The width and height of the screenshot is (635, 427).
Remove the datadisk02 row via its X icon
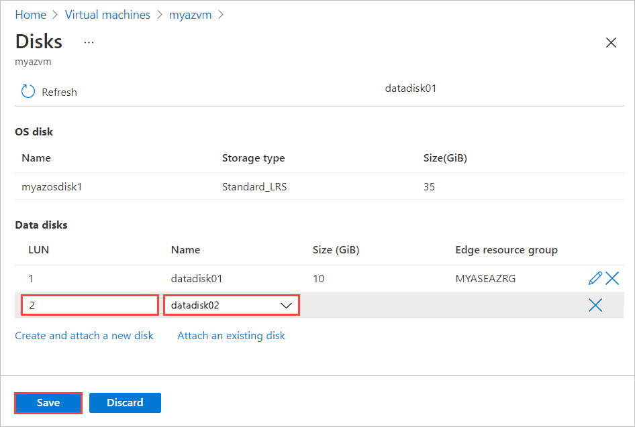coord(595,305)
